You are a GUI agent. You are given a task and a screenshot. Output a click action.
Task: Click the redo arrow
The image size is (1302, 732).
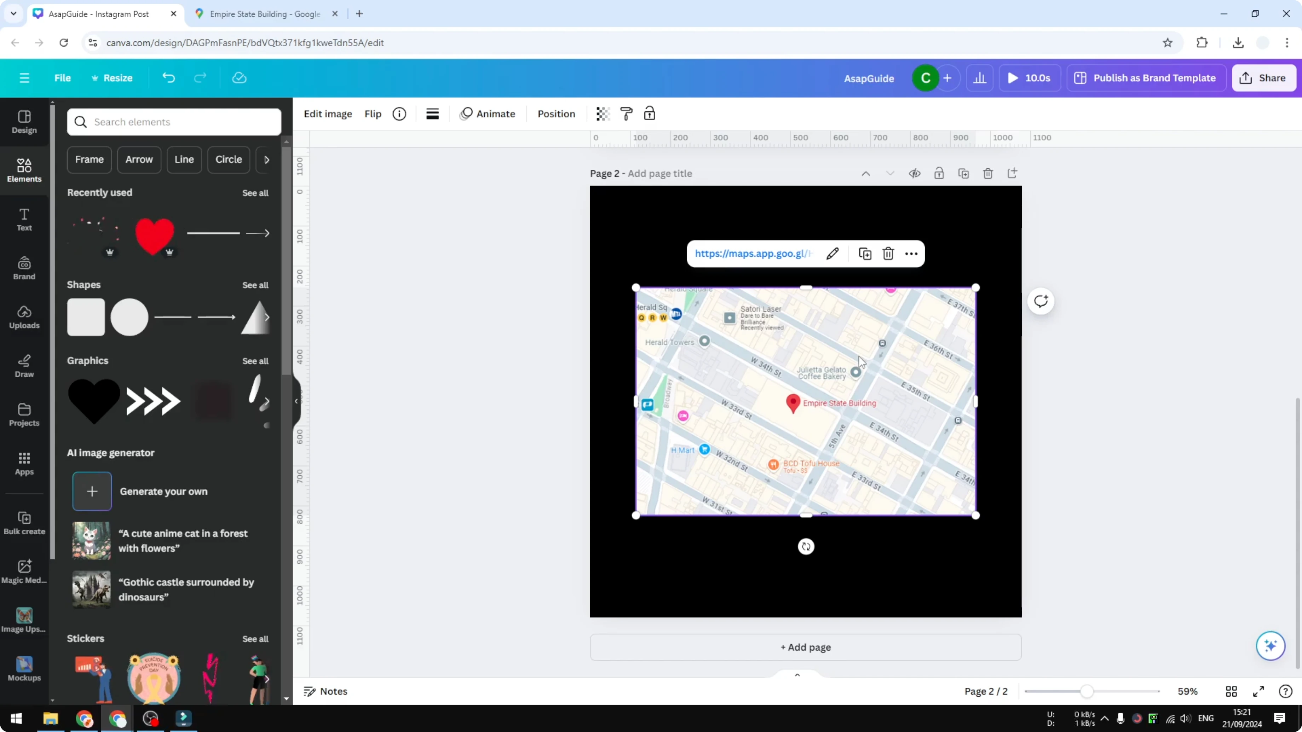[200, 78]
